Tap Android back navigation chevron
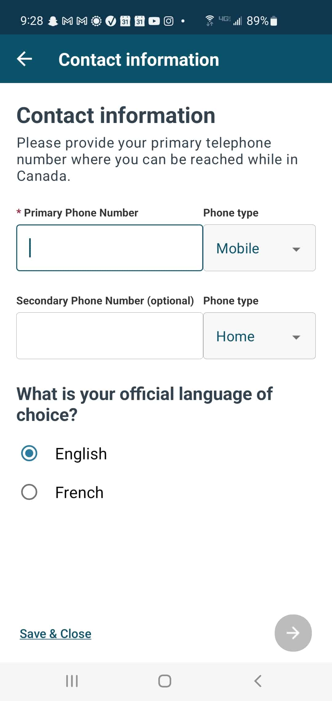This screenshot has width=332, height=701. pyautogui.click(x=258, y=681)
